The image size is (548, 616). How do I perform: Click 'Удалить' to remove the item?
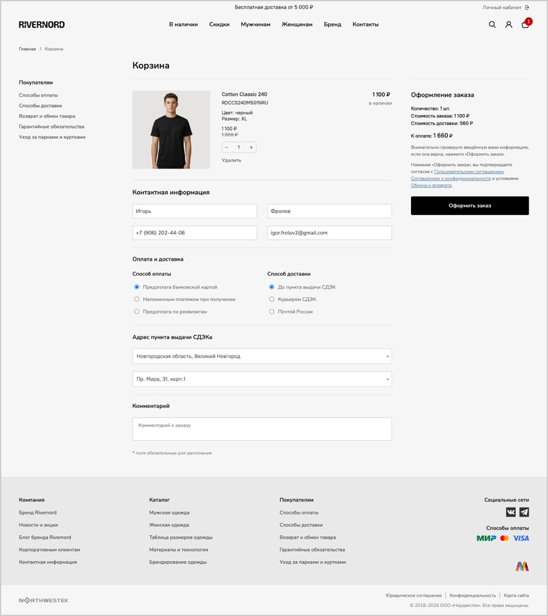tap(231, 160)
